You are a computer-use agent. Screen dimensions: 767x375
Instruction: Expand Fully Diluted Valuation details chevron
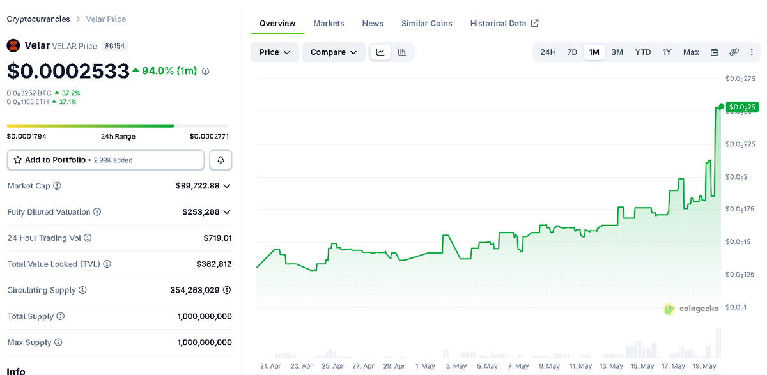click(x=227, y=212)
